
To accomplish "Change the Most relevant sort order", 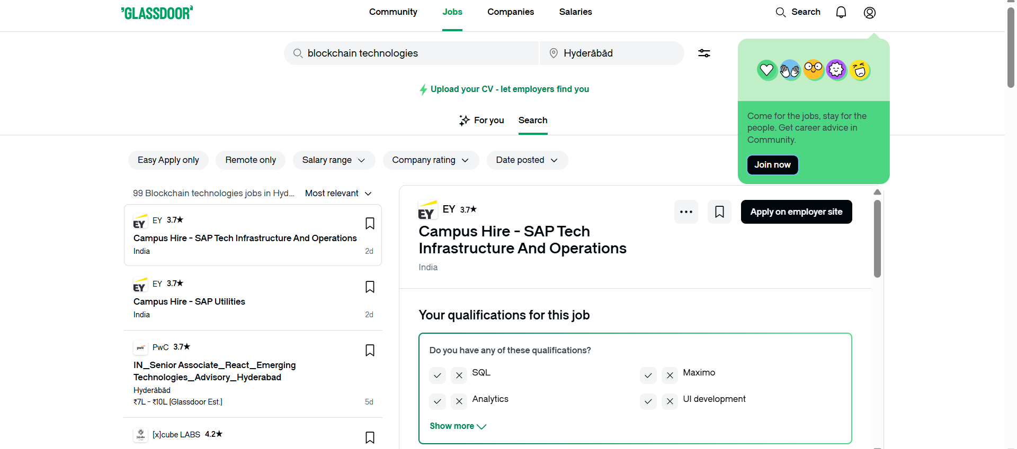I will pyautogui.click(x=338, y=194).
